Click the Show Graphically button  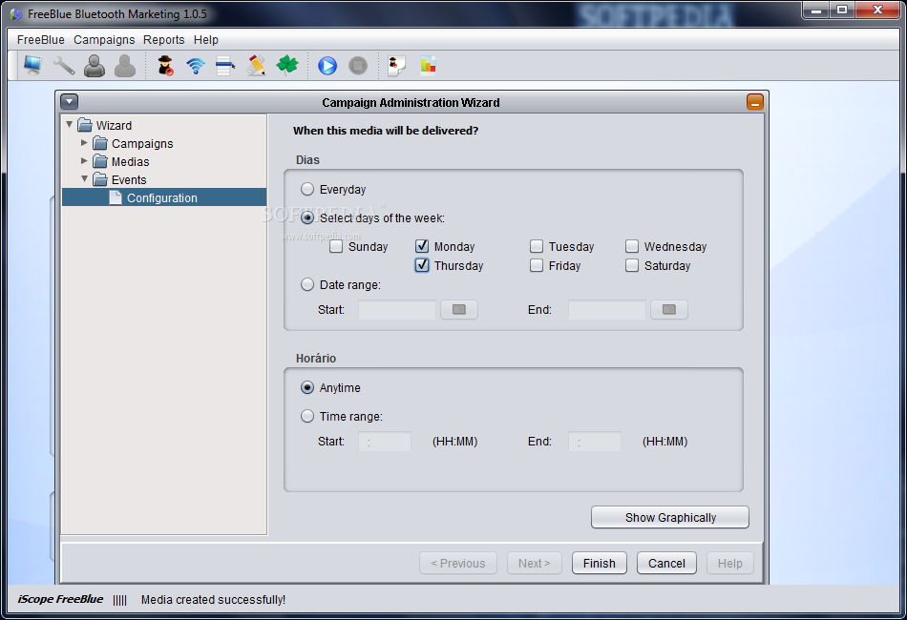pyautogui.click(x=670, y=518)
